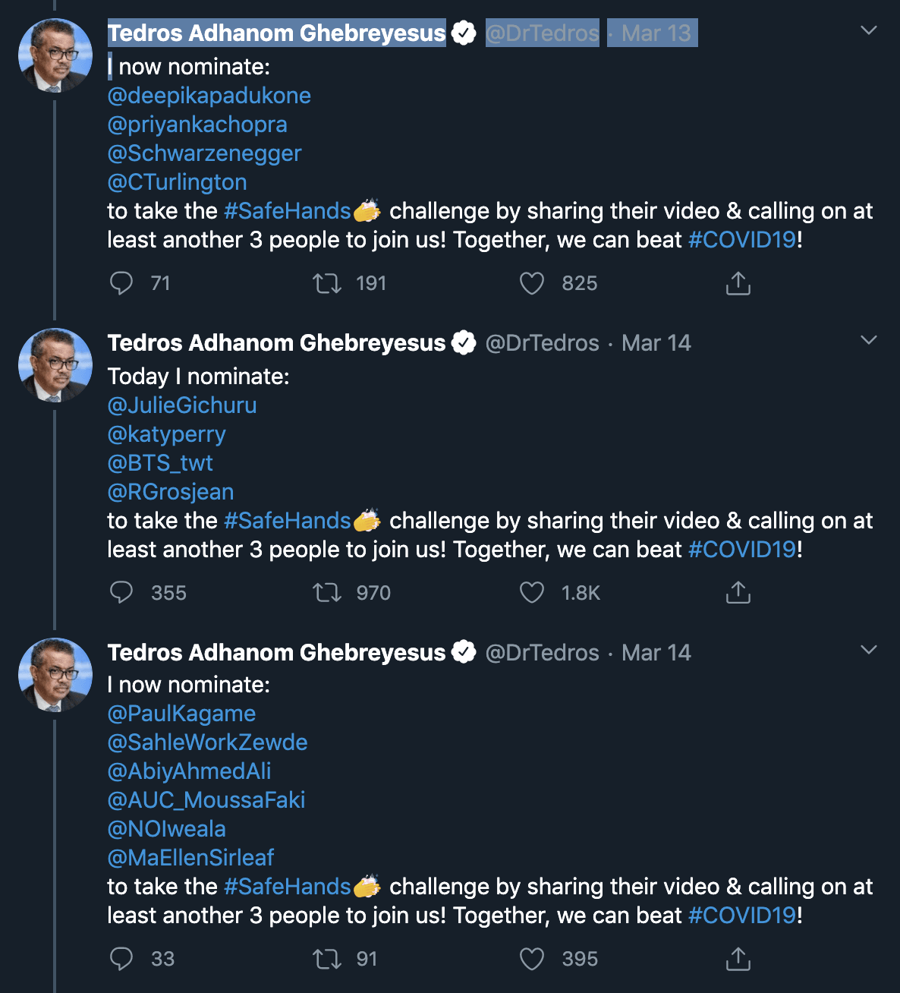Reply to the tweet with 33 replies

[x=121, y=959]
